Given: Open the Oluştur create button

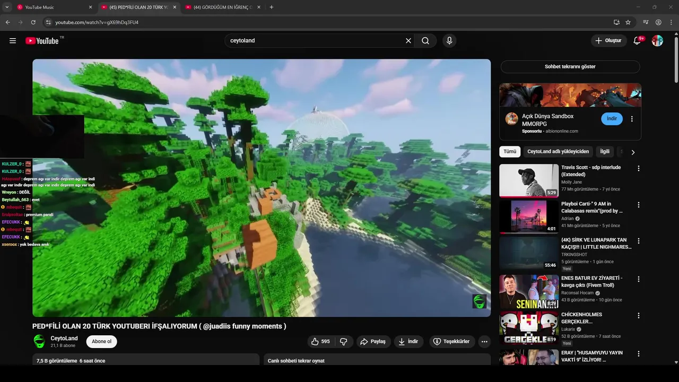Looking at the screenshot, I should 608,41.
